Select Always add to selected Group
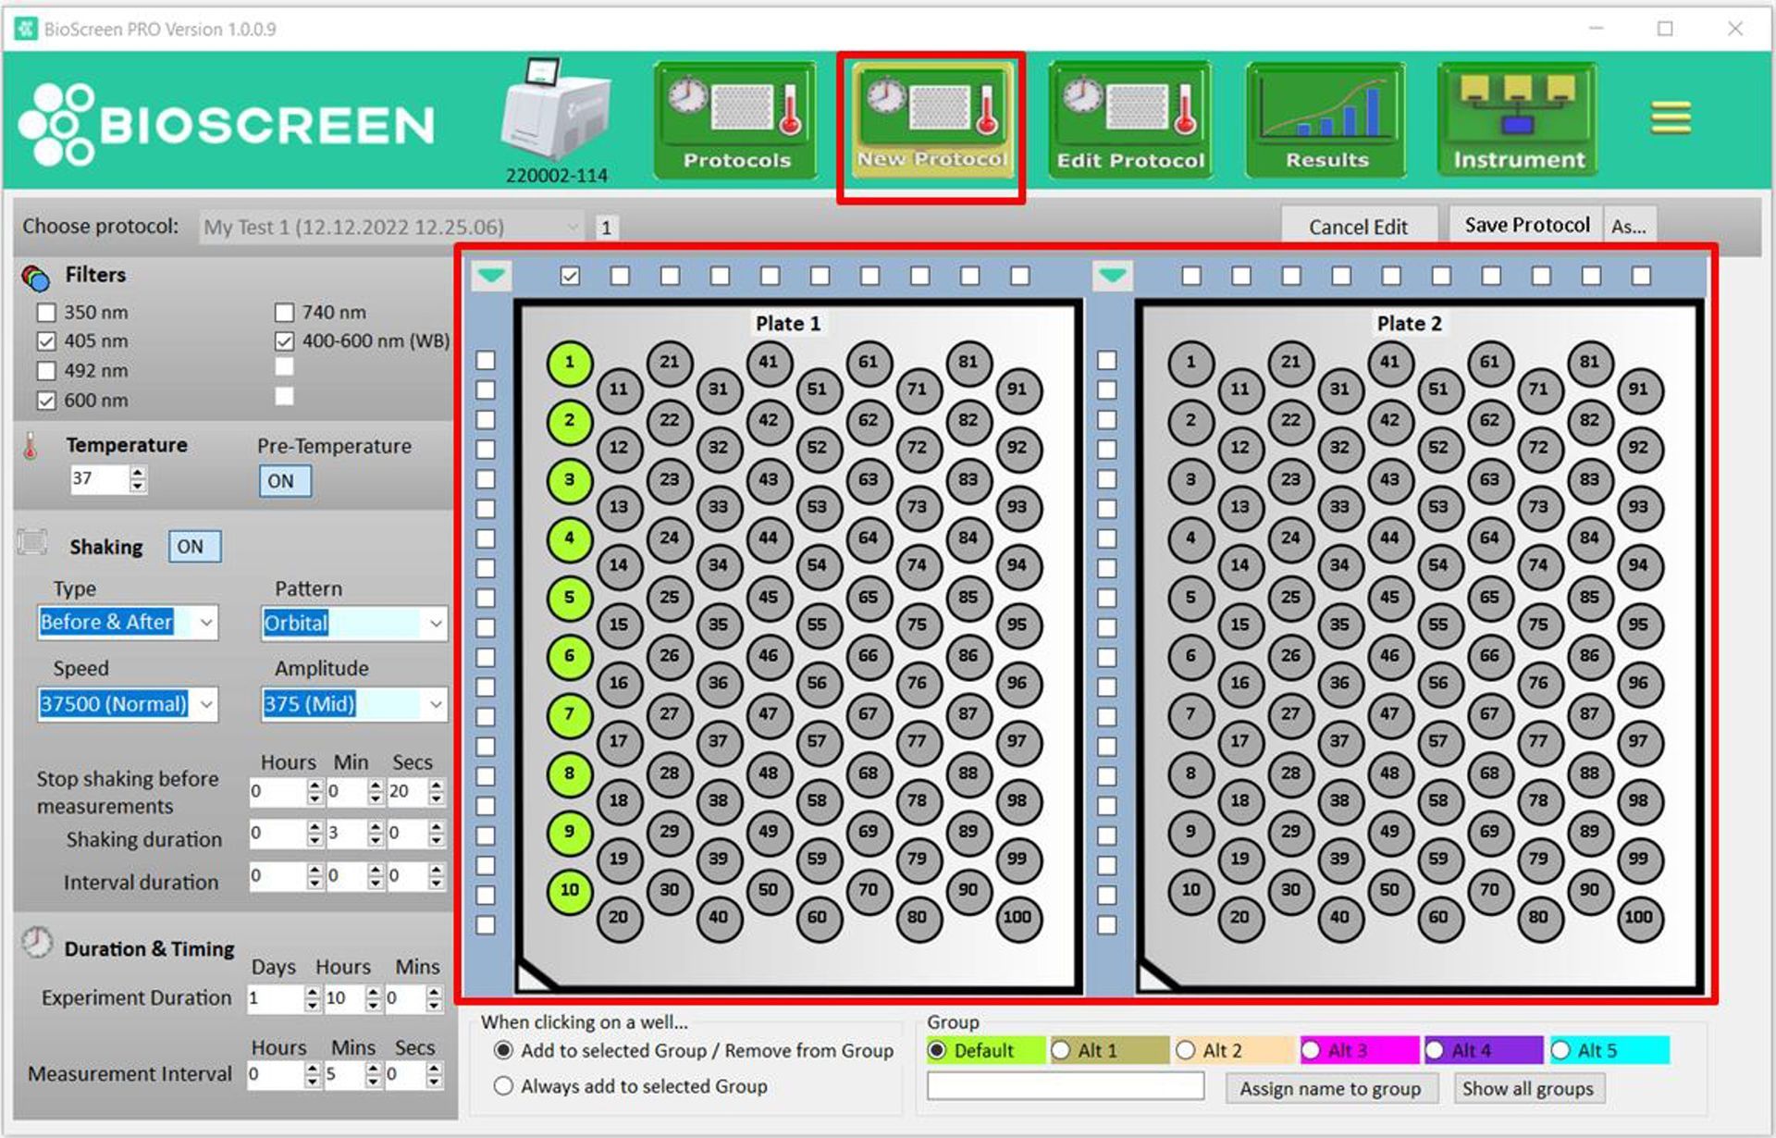1776x1138 pixels. [503, 1086]
